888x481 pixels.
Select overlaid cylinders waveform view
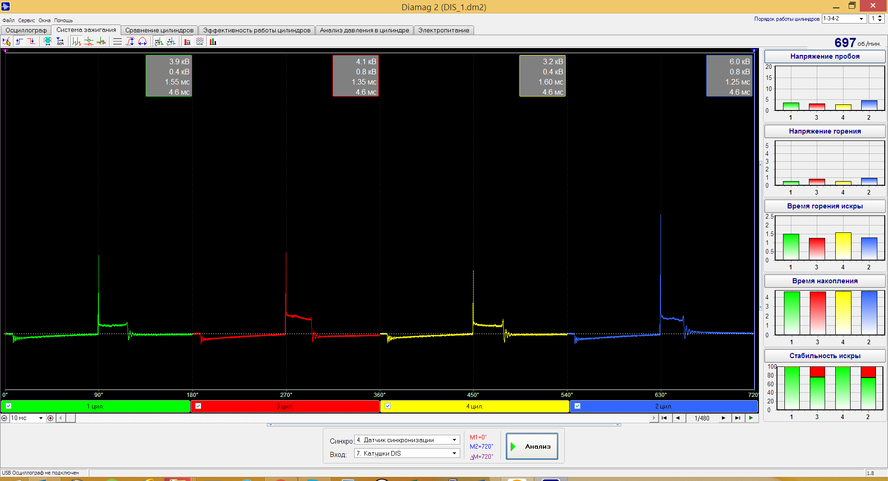click(x=101, y=42)
